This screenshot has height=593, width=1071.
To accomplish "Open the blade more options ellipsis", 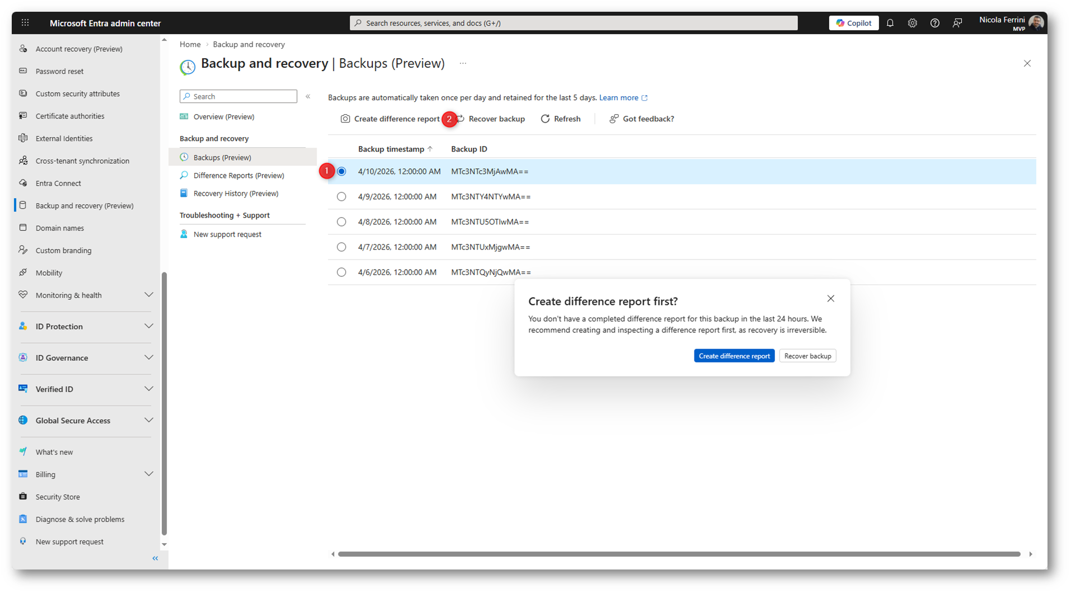I will [463, 63].
